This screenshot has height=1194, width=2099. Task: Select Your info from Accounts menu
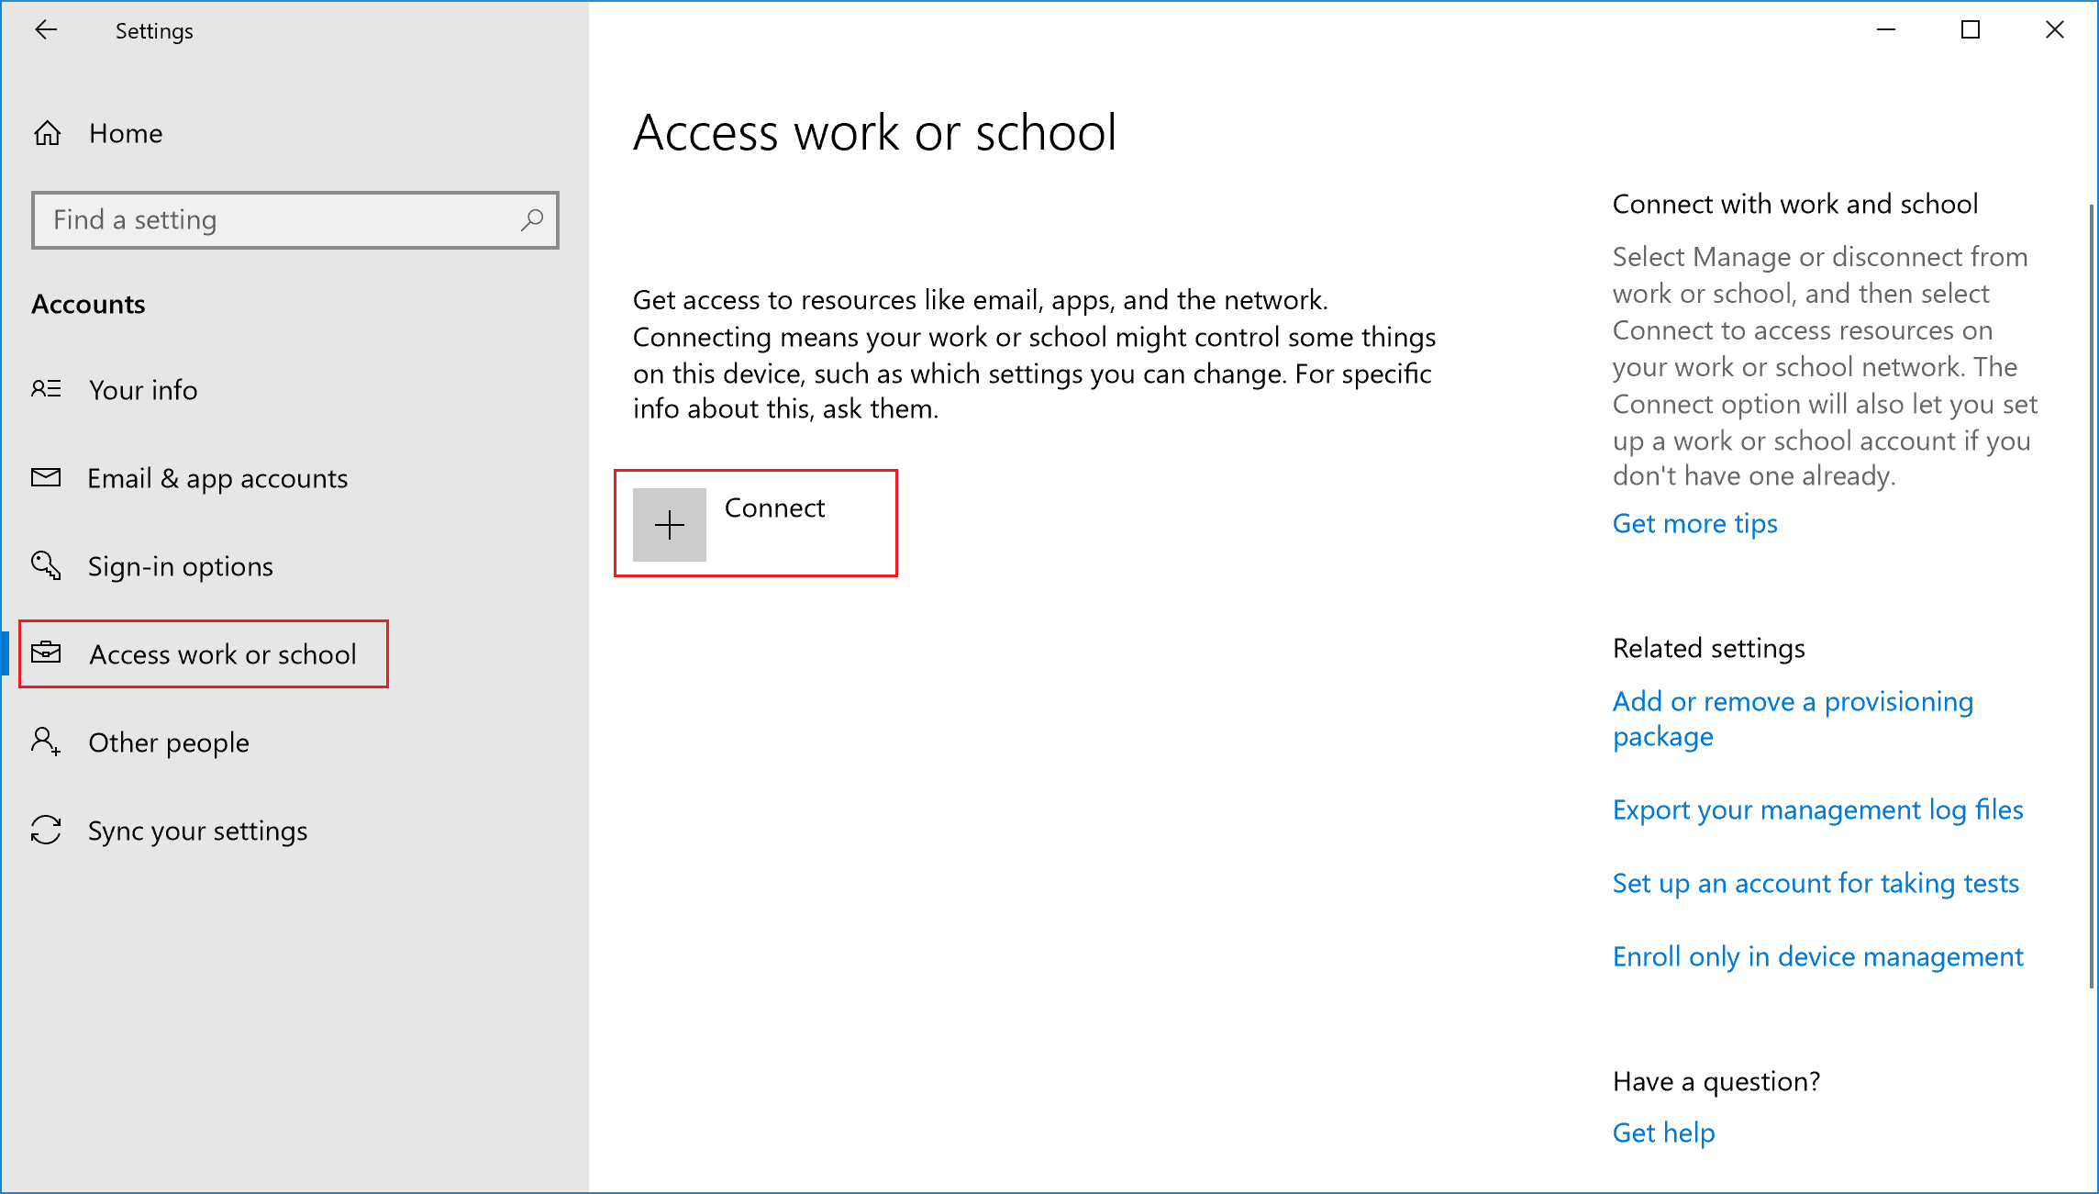(141, 389)
